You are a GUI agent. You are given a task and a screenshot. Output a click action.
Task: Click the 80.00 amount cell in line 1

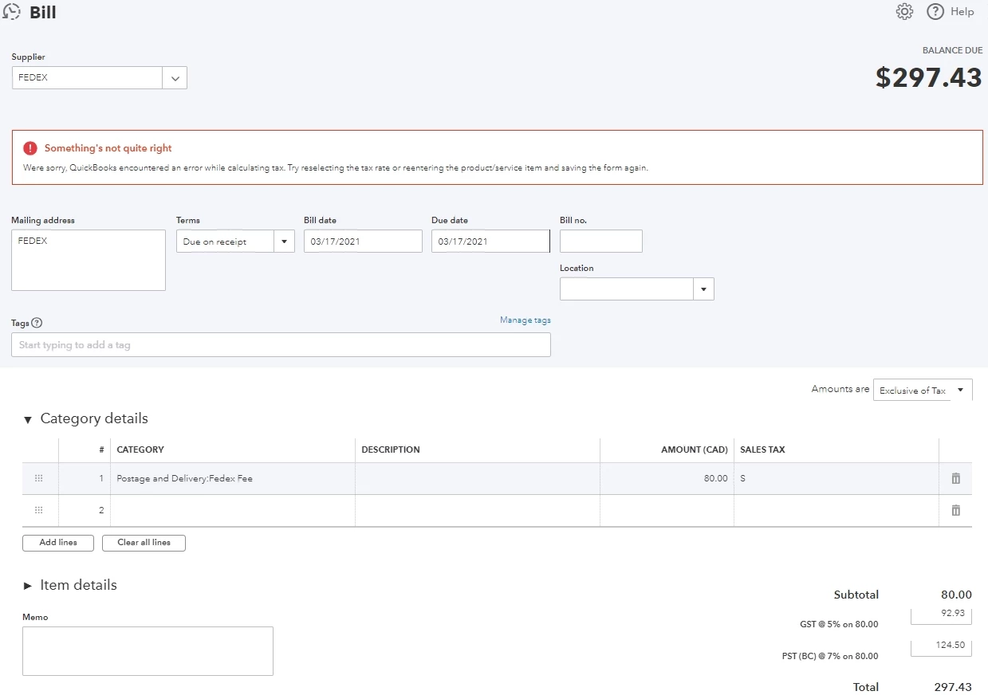coord(667,479)
